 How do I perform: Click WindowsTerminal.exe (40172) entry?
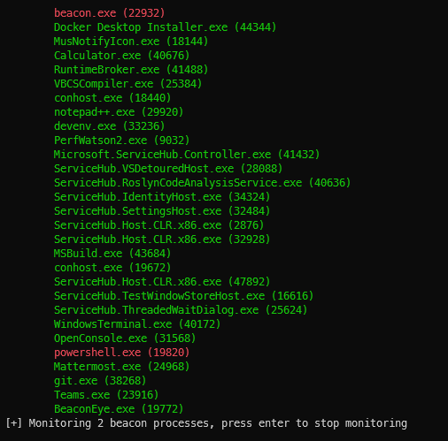point(137,324)
